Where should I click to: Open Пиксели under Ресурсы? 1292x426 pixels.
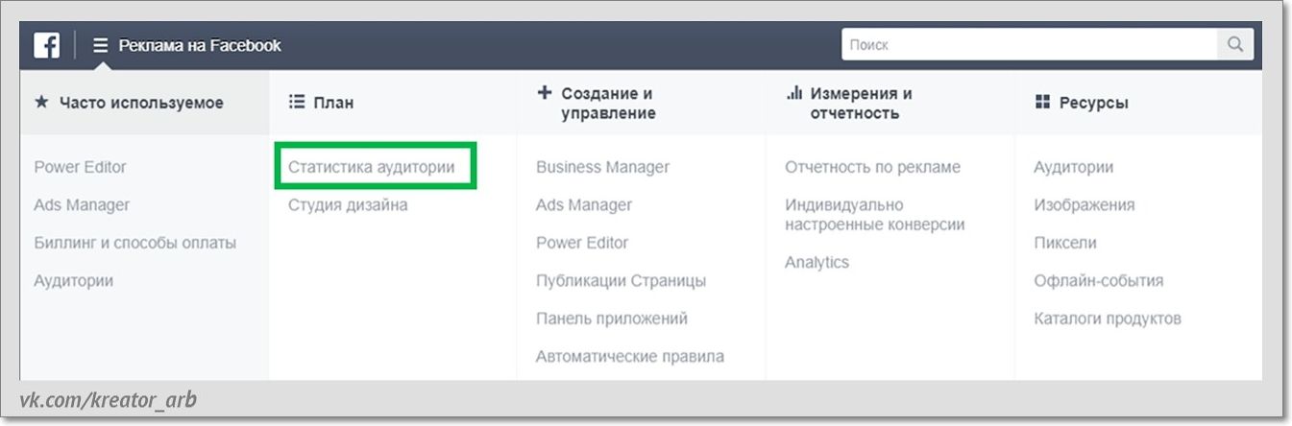[1065, 243]
